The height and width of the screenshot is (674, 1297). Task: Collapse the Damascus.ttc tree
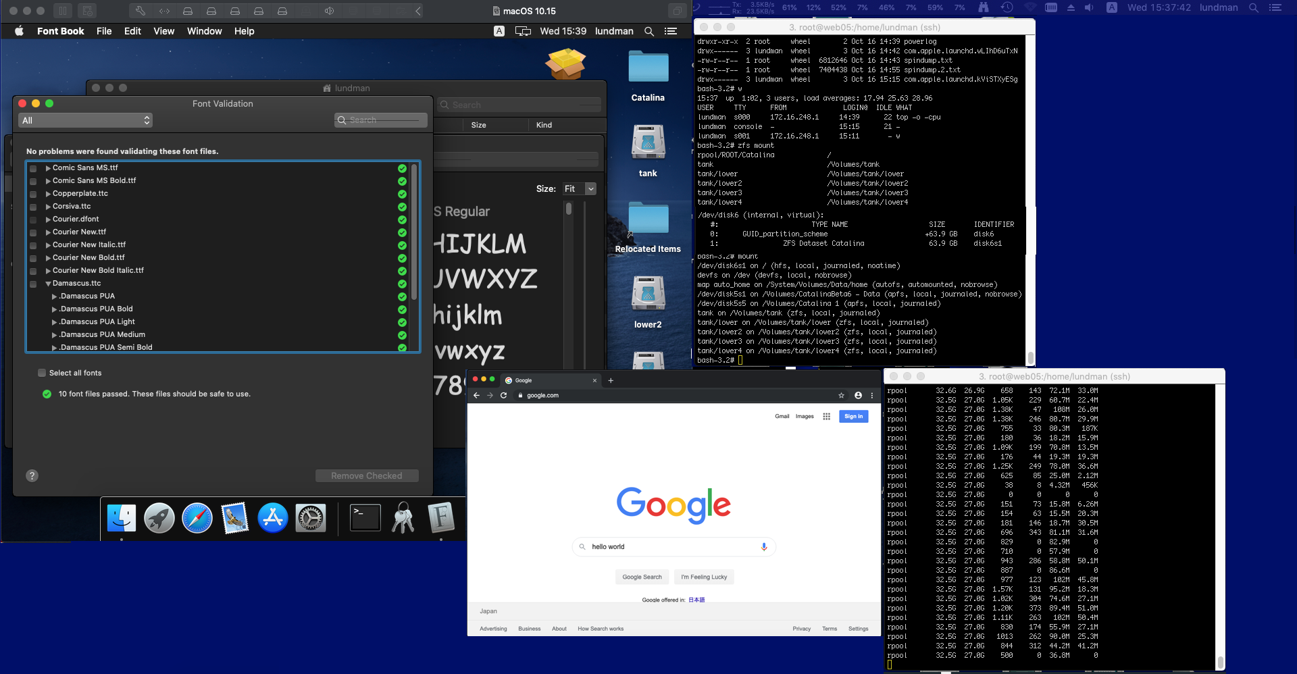(x=48, y=284)
